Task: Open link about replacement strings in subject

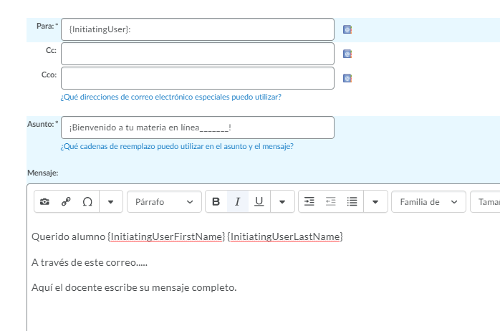Action: point(176,146)
